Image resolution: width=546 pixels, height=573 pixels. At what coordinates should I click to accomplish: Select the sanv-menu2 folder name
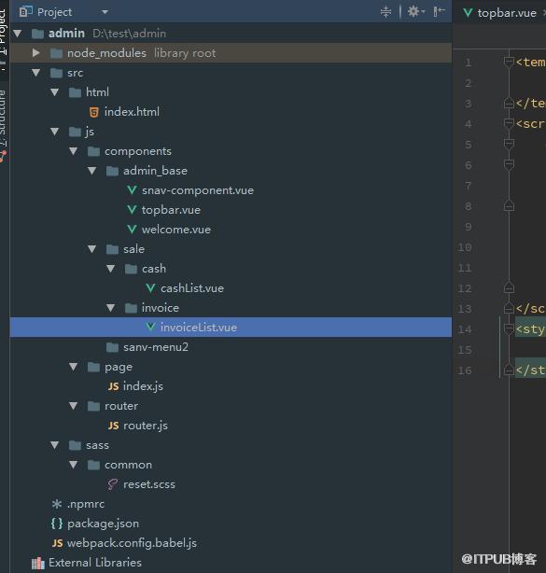pos(156,347)
